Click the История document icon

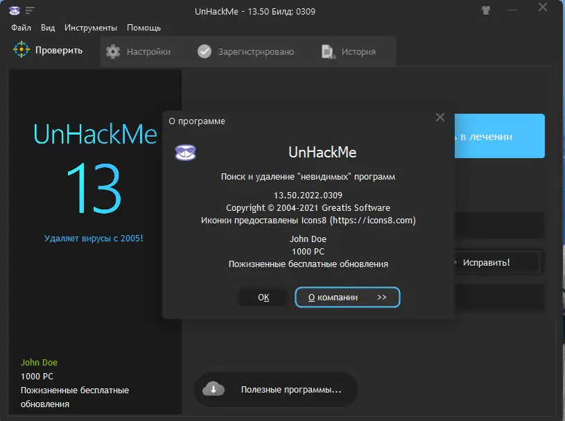coord(329,52)
